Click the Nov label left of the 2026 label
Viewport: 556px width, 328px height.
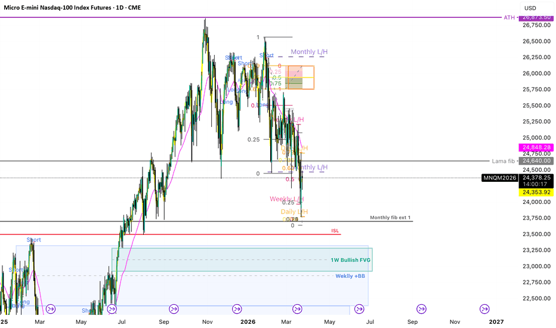click(x=208, y=322)
